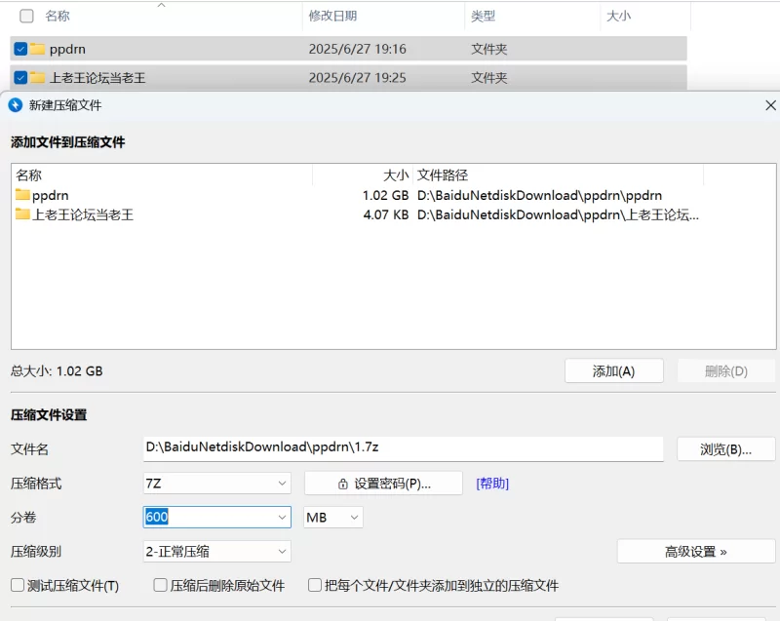Enable 压缩后删除原始文件 option
Image resolution: width=780 pixels, height=621 pixels.
point(161,586)
